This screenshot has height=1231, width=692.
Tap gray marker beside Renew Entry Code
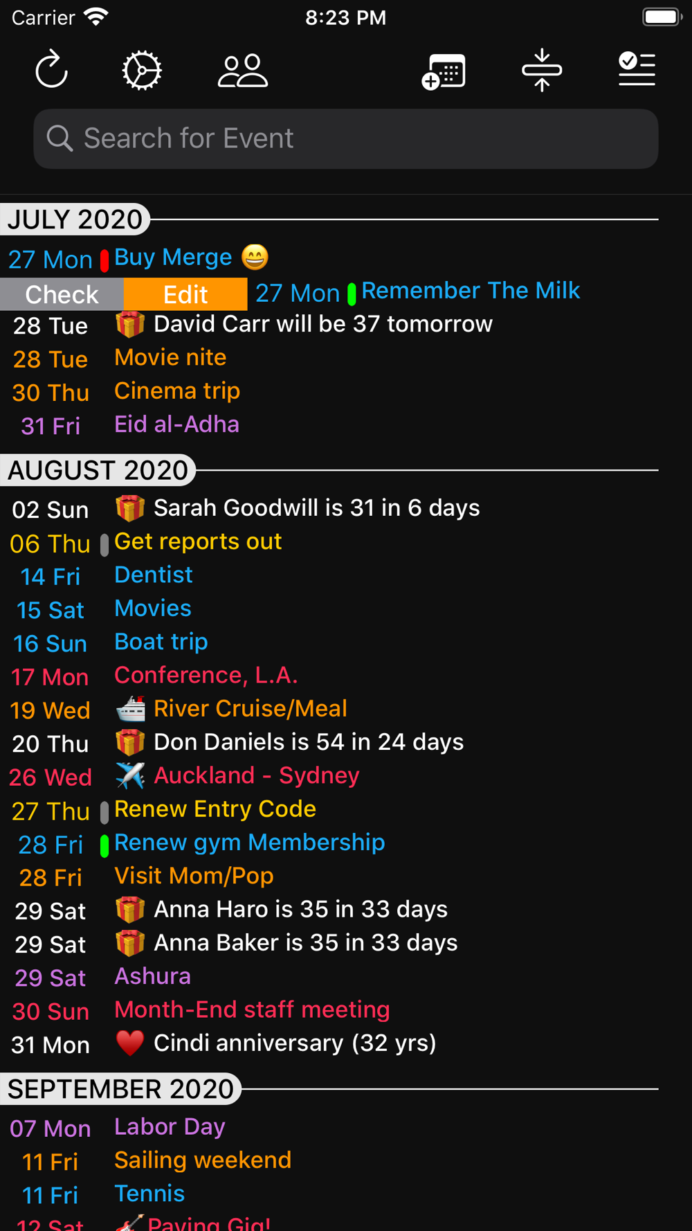pos(104,813)
